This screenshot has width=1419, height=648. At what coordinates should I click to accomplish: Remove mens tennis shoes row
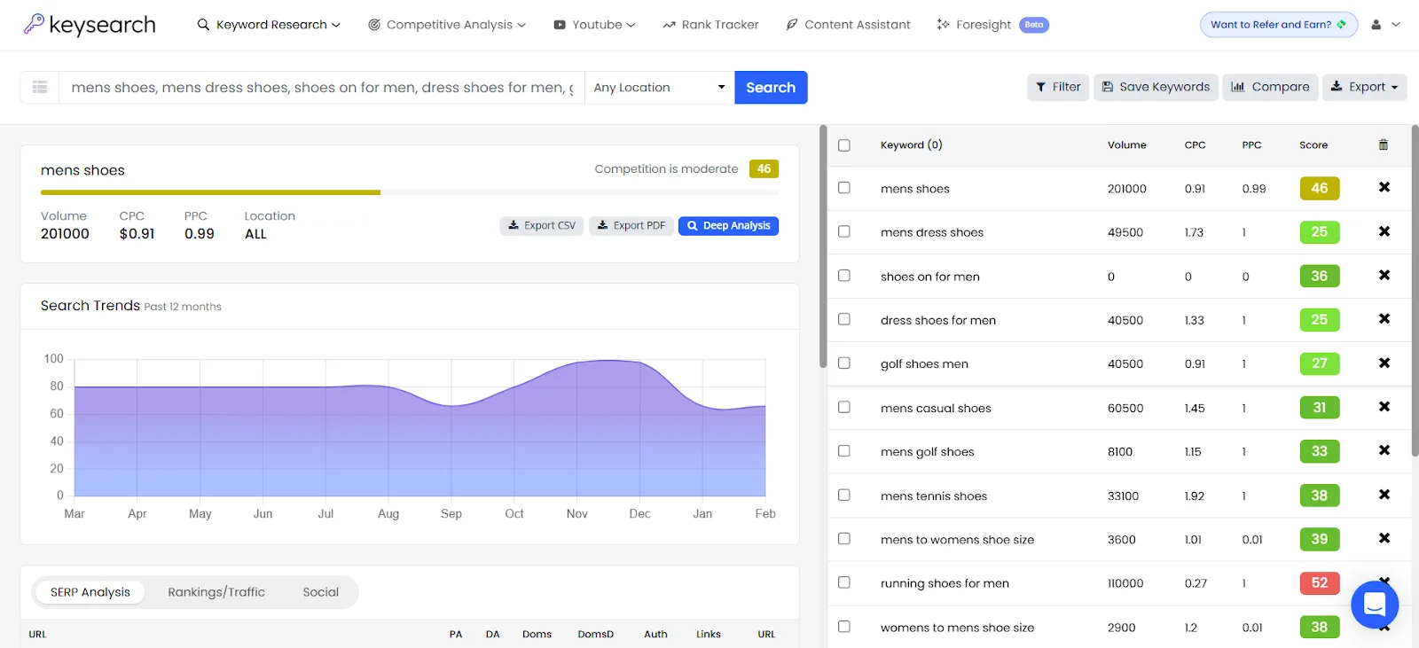click(1384, 494)
